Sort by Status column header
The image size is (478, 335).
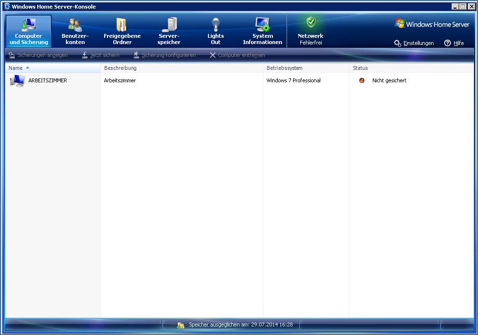coord(411,68)
